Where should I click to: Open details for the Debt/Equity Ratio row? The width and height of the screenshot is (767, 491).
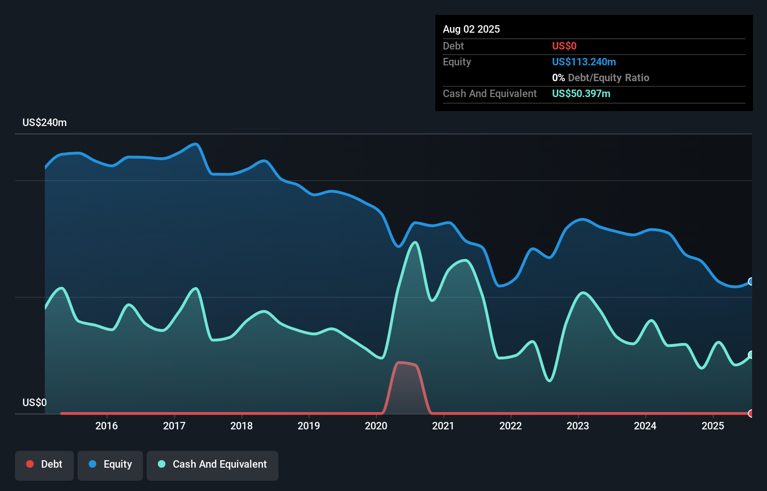point(601,77)
